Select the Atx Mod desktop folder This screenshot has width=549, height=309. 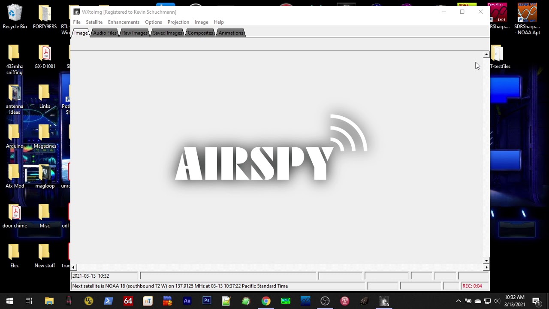click(x=15, y=176)
